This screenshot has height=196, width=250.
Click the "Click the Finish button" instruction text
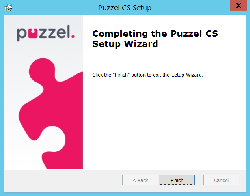click(147, 75)
